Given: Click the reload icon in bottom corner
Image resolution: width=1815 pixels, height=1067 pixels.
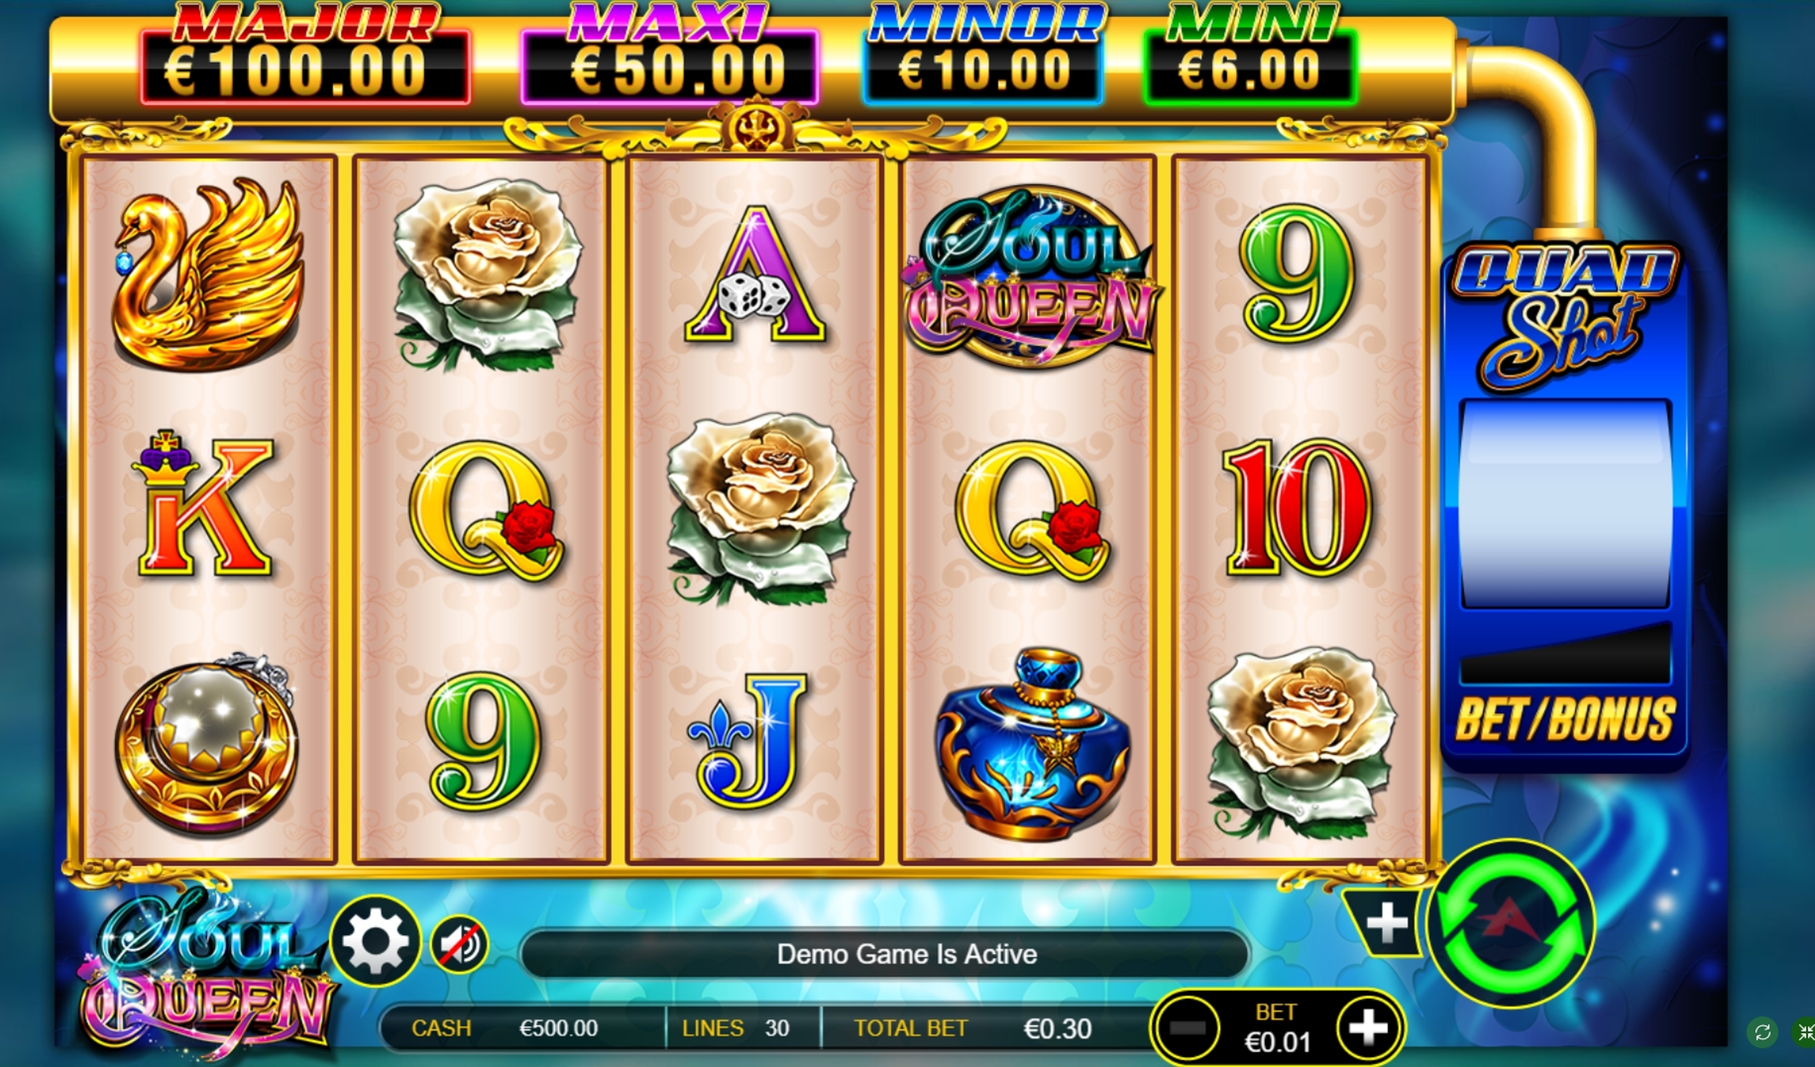Looking at the screenshot, I should tap(1762, 1032).
